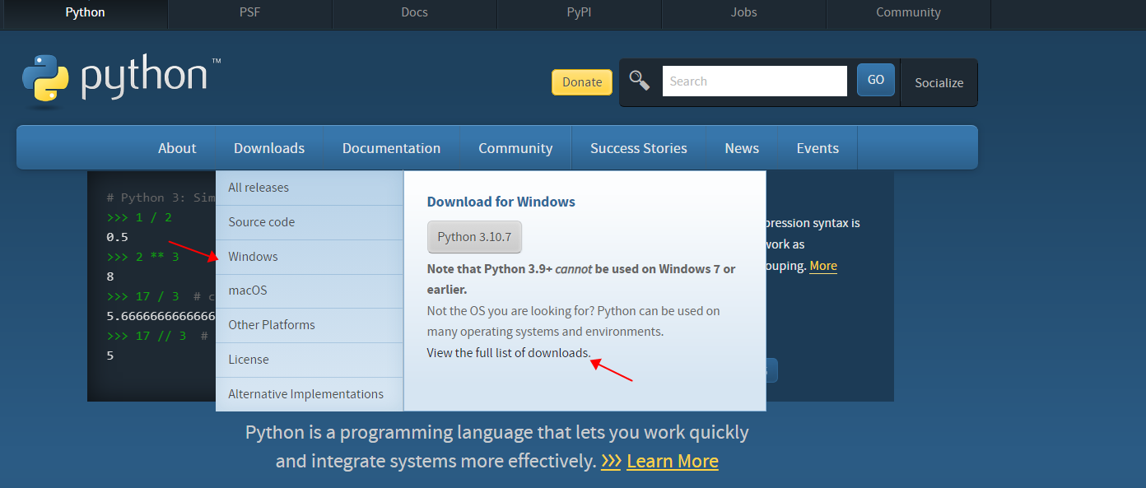Image resolution: width=1146 pixels, height=488 pixels.
Task: Download Python 3.10.7 for Windows
Action: tap(474, 236)
